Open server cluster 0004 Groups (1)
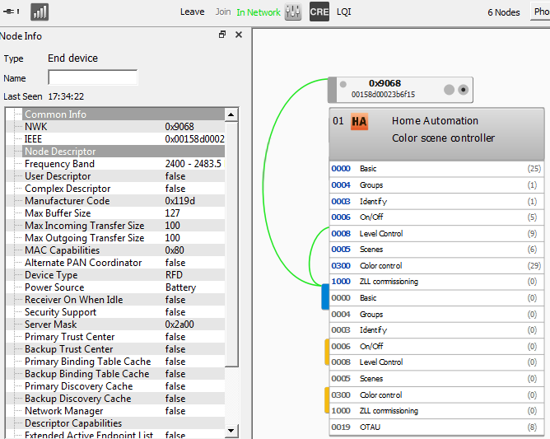550x439 pixels. point(436,185)
